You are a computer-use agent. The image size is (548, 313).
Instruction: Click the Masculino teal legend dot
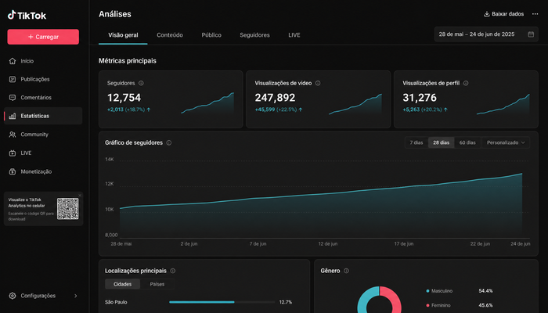click(427, 291)
